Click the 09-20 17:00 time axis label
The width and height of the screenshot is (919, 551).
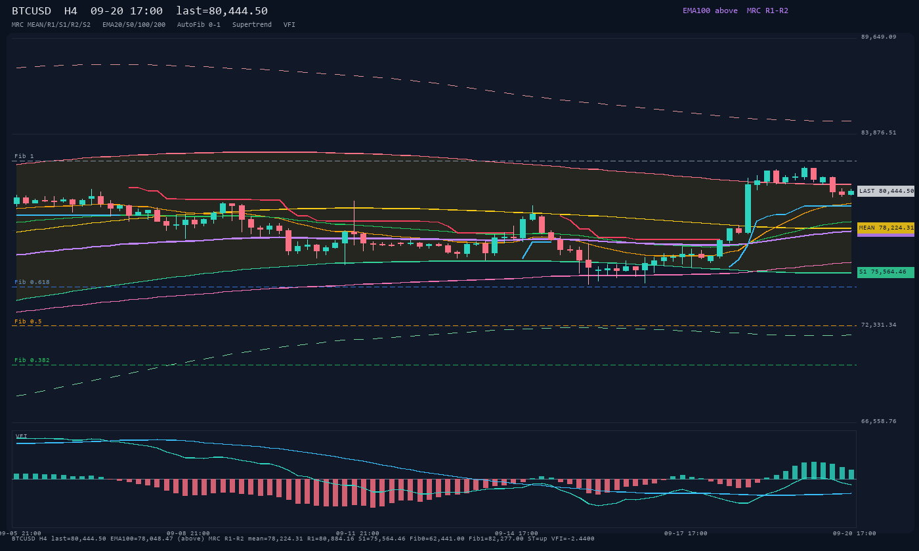[855, 533]
